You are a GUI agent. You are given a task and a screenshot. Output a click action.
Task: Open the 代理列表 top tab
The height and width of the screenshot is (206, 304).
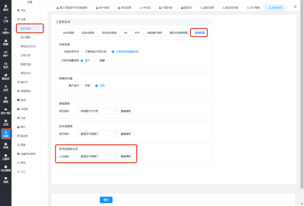tap(166, 8)
